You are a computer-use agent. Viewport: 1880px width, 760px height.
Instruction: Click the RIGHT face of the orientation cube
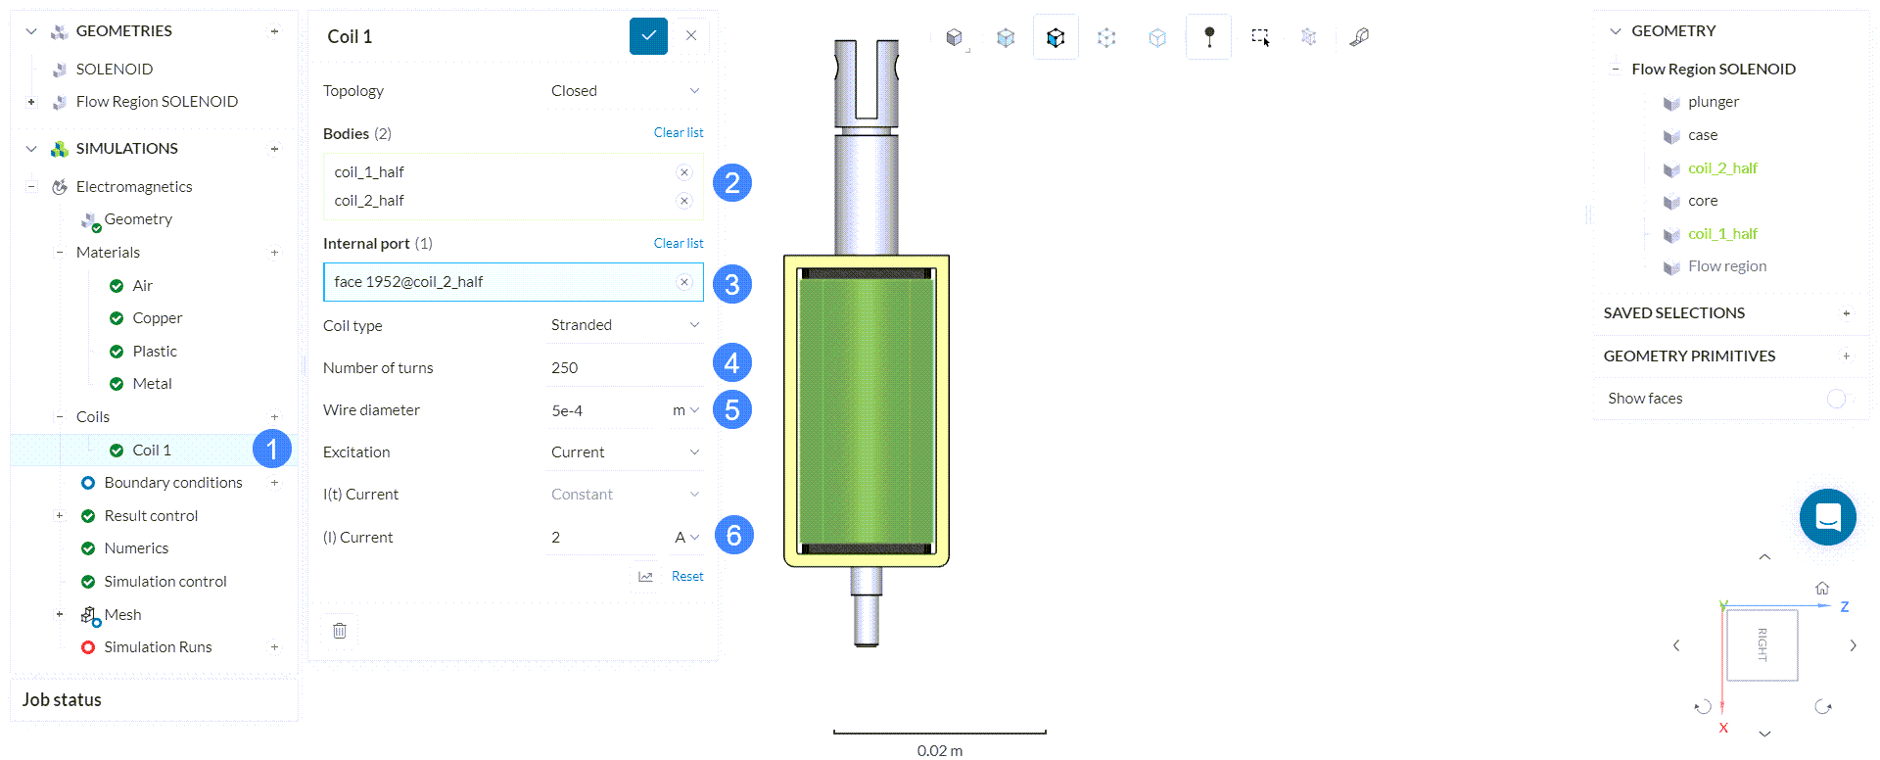pyautogui.click(x=1762, y=645)
